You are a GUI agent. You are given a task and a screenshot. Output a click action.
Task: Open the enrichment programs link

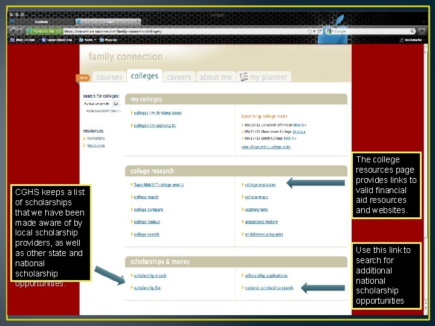[264, 234]
